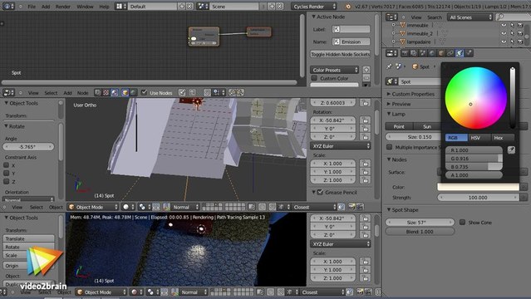Open the render layers properties tab icon
Viewport: 531px width, 299px height.
tap(414, 53)
